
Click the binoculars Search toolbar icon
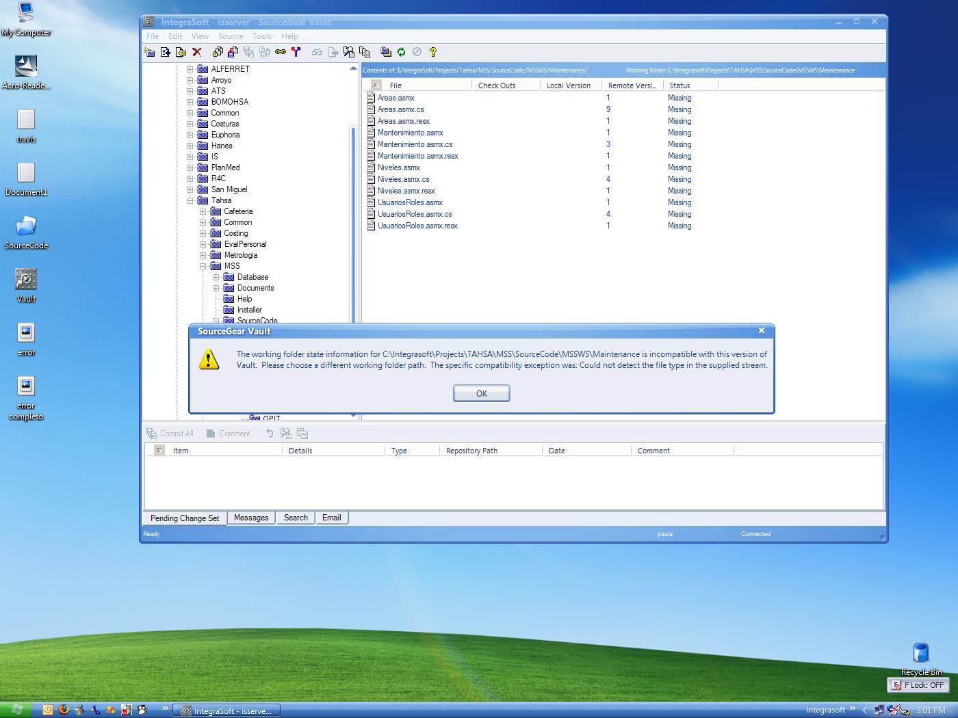pos(317,52)
